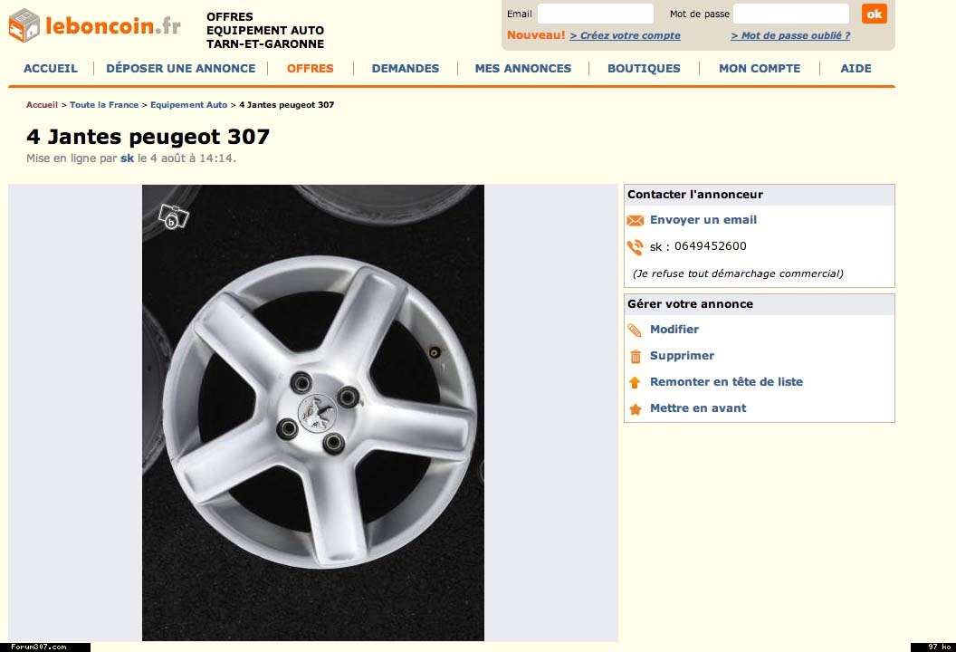Viewport: 956px width, 652px height.
Task: Click the Email input field
Action: point(595,14)
